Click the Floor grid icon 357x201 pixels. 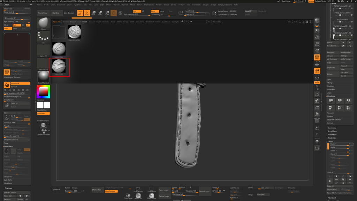317,65
